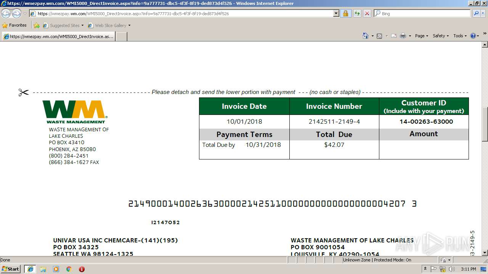Screen dimensions: 488x274
Task: Click the 3:11 PM system clock
Action: pyautogui.click(x=469, y=269)
